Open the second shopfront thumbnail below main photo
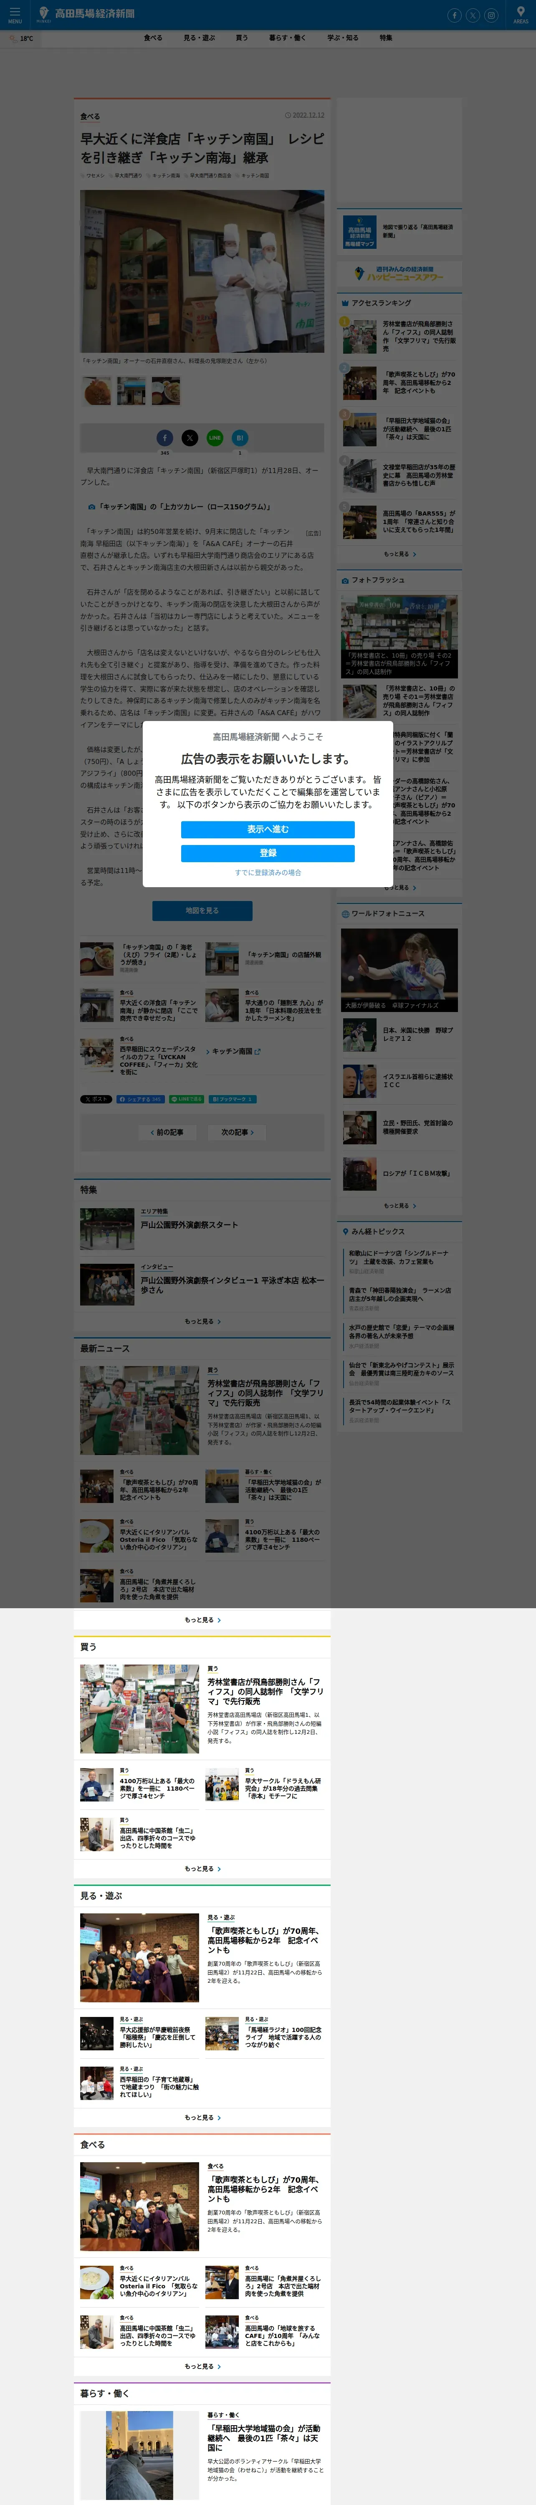536x2505 pixels. tap(131, 391)
